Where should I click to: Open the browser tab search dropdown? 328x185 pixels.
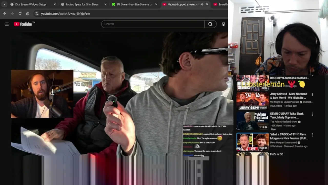click(x=4, y=4)
